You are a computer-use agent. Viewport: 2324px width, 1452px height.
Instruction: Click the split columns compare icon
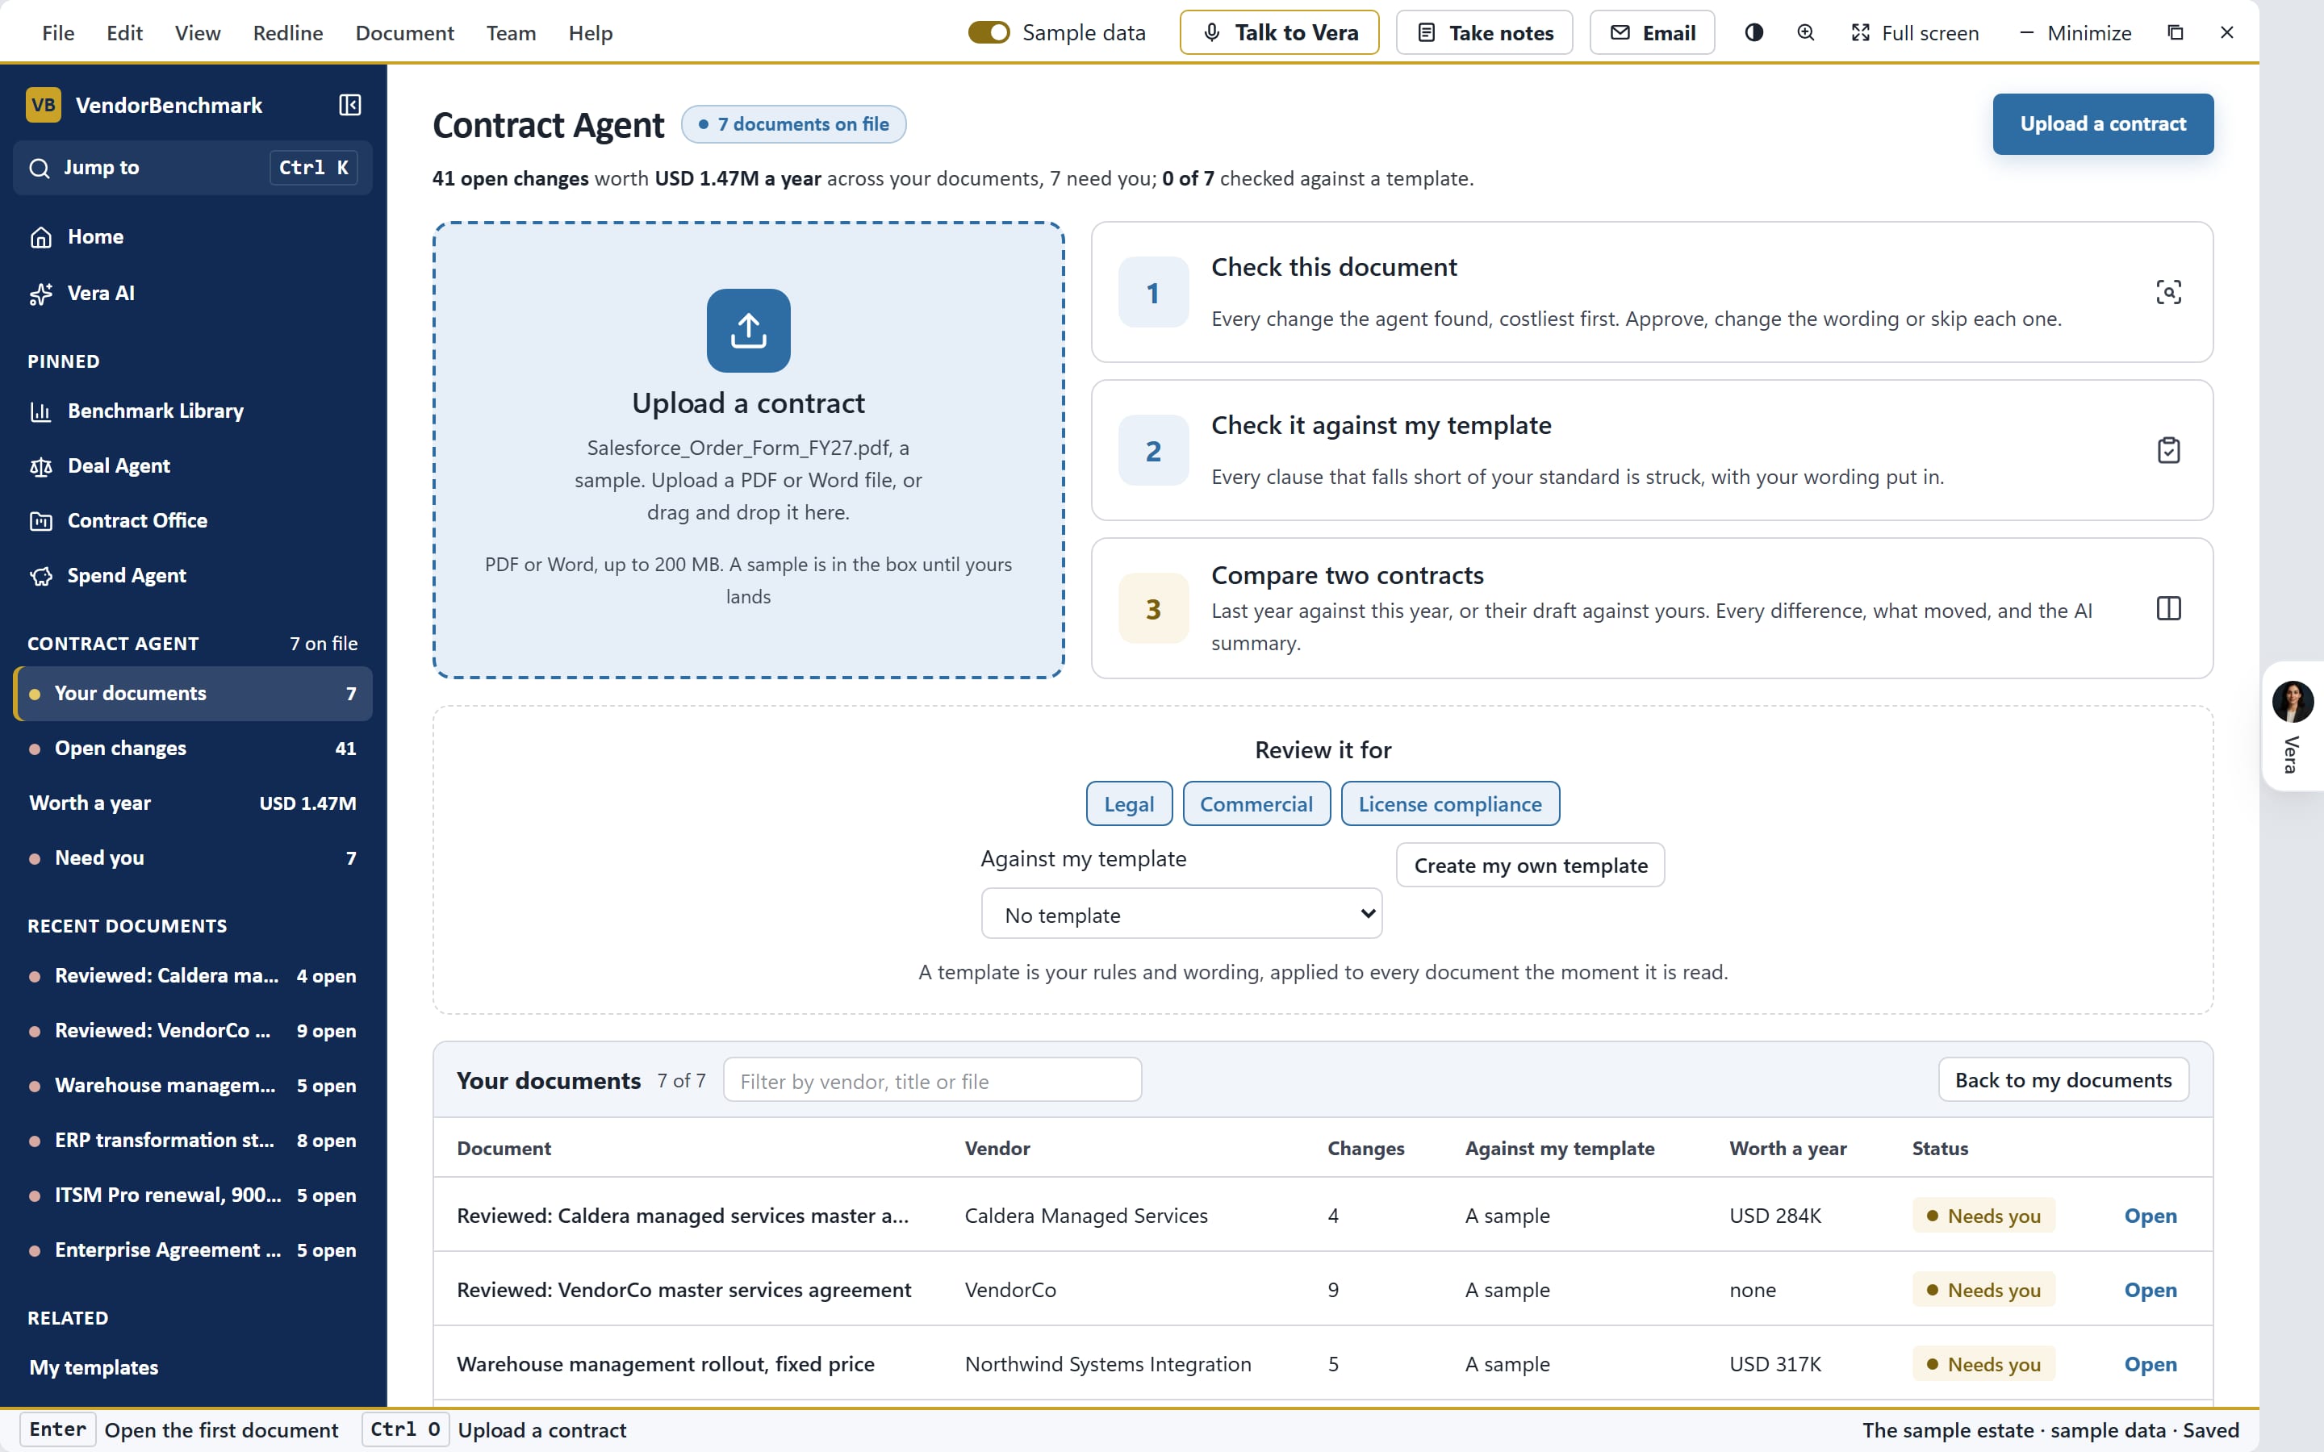2168,608
